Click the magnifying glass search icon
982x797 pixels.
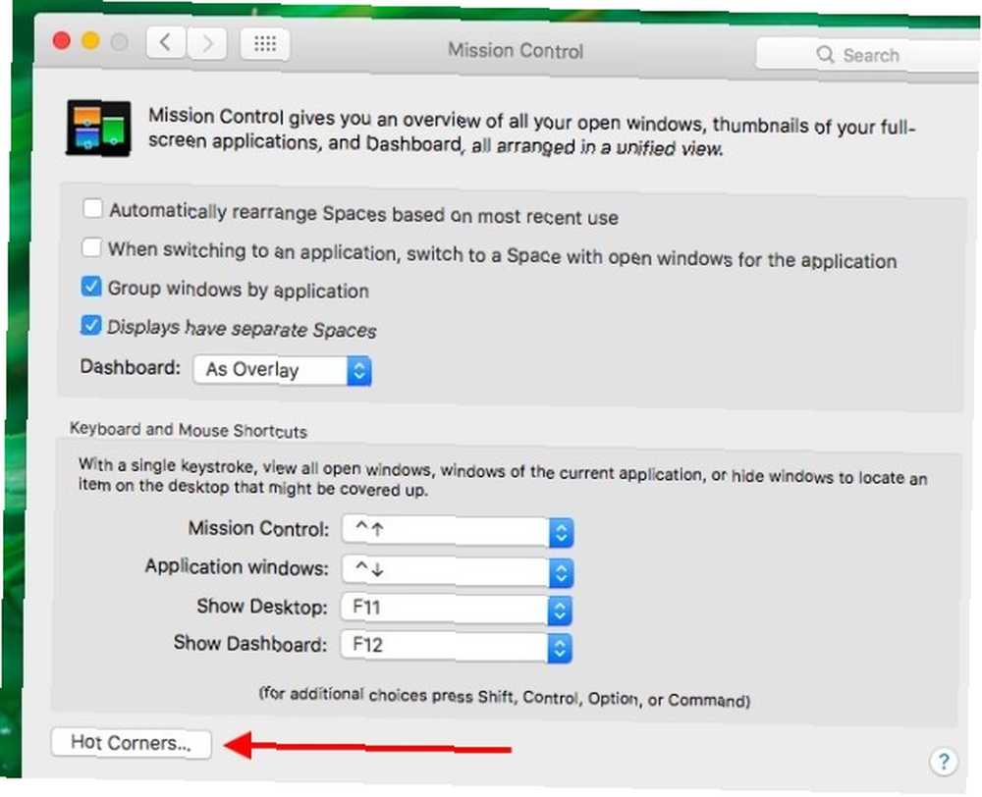pos(826,54)
